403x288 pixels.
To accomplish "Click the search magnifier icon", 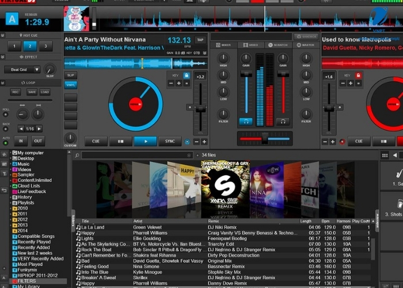I will (77, 156).
